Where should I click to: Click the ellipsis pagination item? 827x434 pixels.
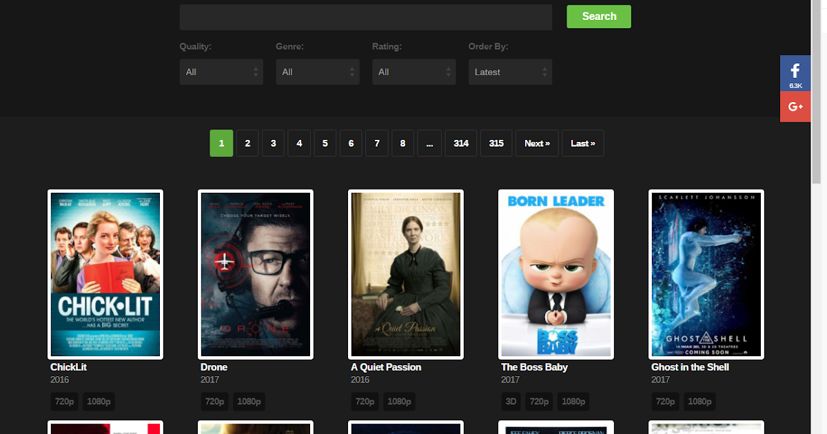click(x=429, y=143)
